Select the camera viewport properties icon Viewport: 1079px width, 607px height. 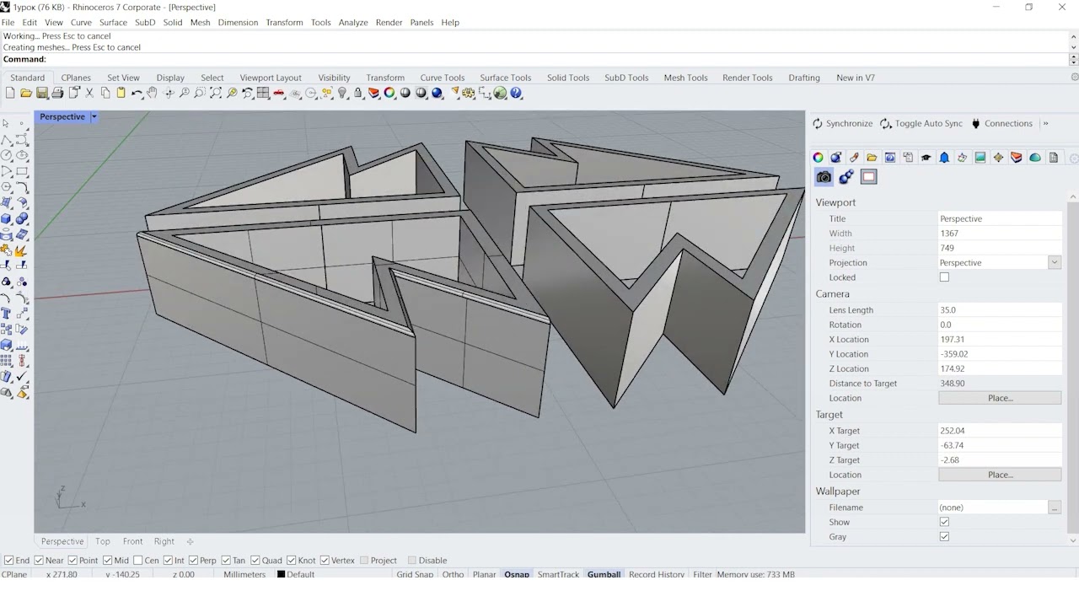[824, 177]
